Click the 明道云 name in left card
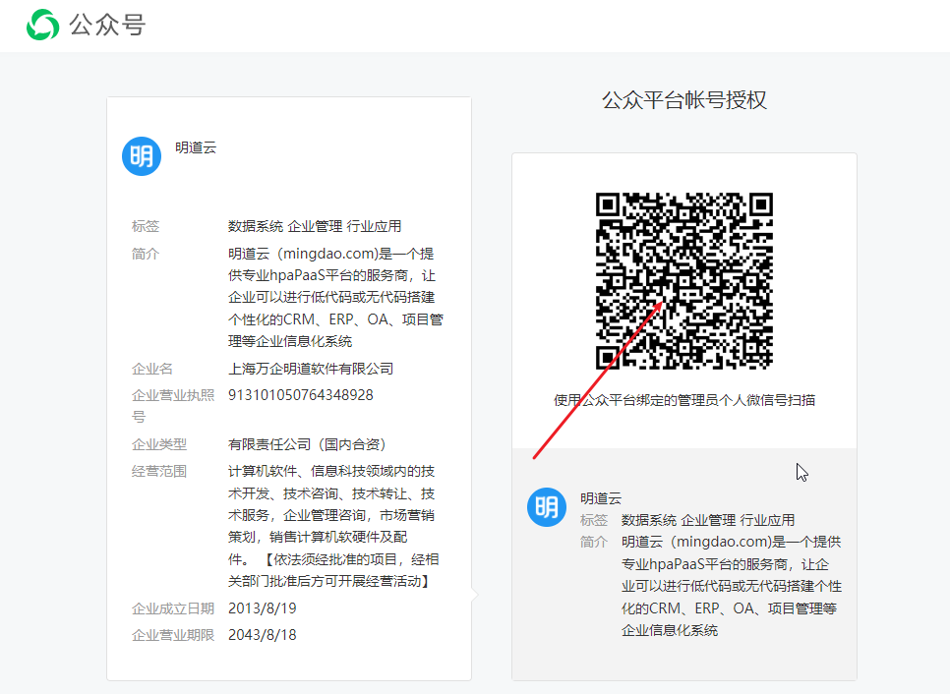Viewport: 950px width, 694px height. (x=196, y=147)
